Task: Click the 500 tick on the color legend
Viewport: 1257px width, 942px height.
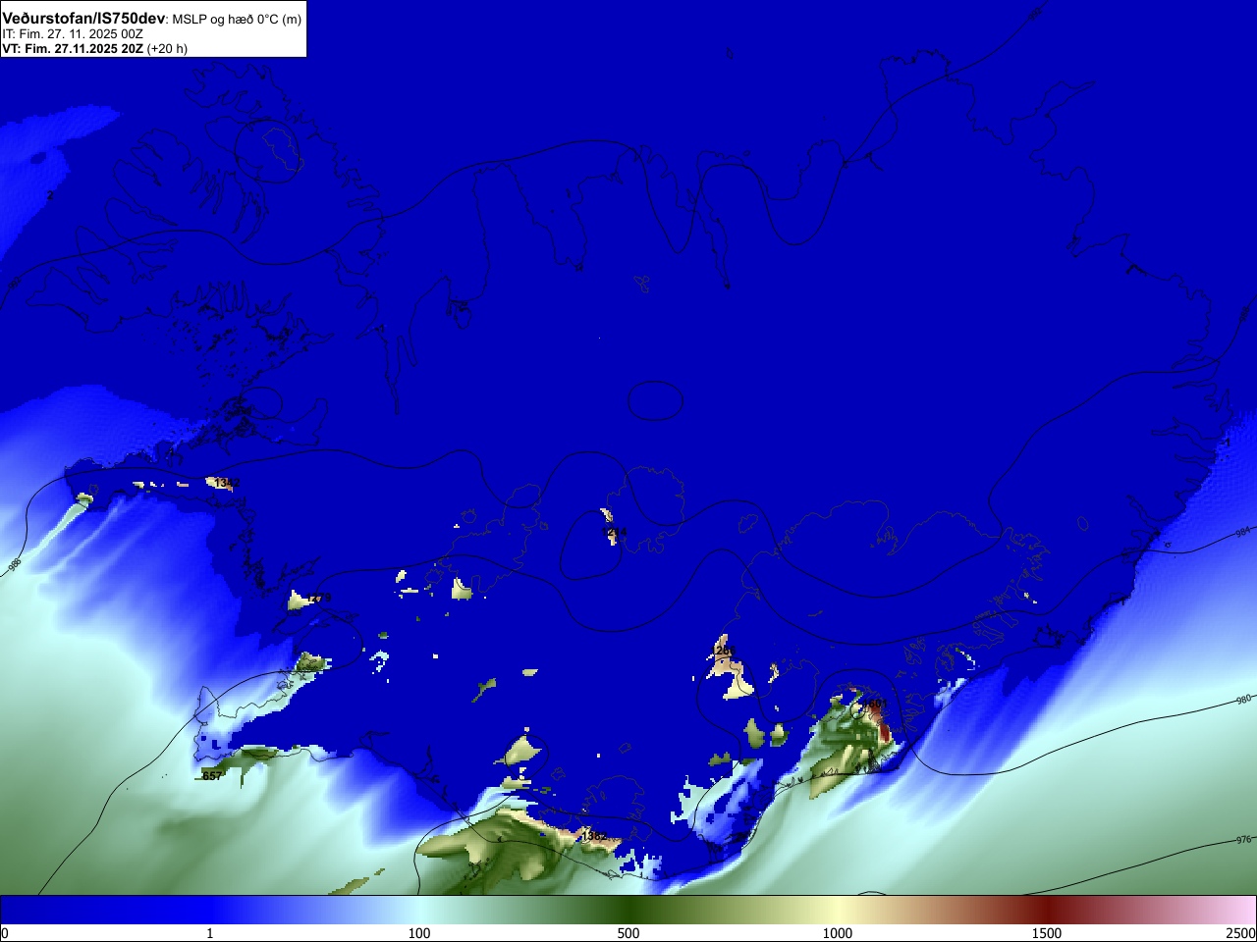Action: pos(628,933)
